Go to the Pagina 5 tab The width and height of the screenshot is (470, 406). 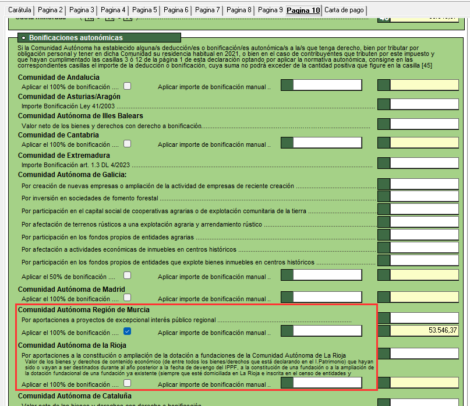144,10
